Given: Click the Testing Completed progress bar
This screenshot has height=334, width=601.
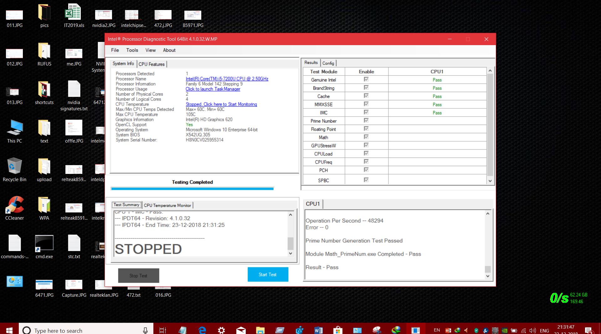Looking at the screenshot, I should tap(193, 189).
